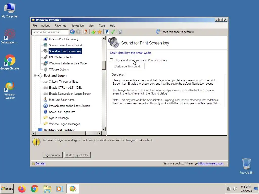Open See in detail how tweak works link

(x=131, y=53)
